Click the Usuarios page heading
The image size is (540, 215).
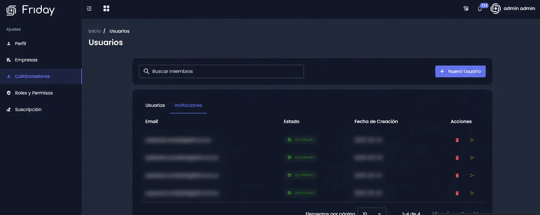point(105,43)
